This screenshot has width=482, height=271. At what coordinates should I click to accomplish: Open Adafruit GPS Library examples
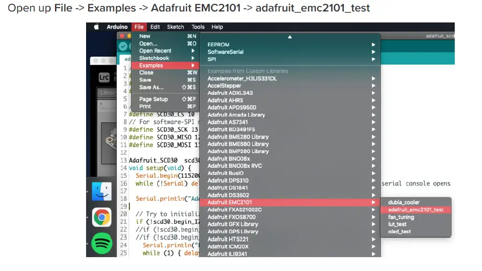point(290,232)
